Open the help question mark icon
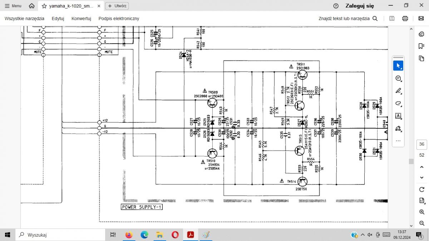This screenshot has width=429, height=241. click(x=336, y=6)
